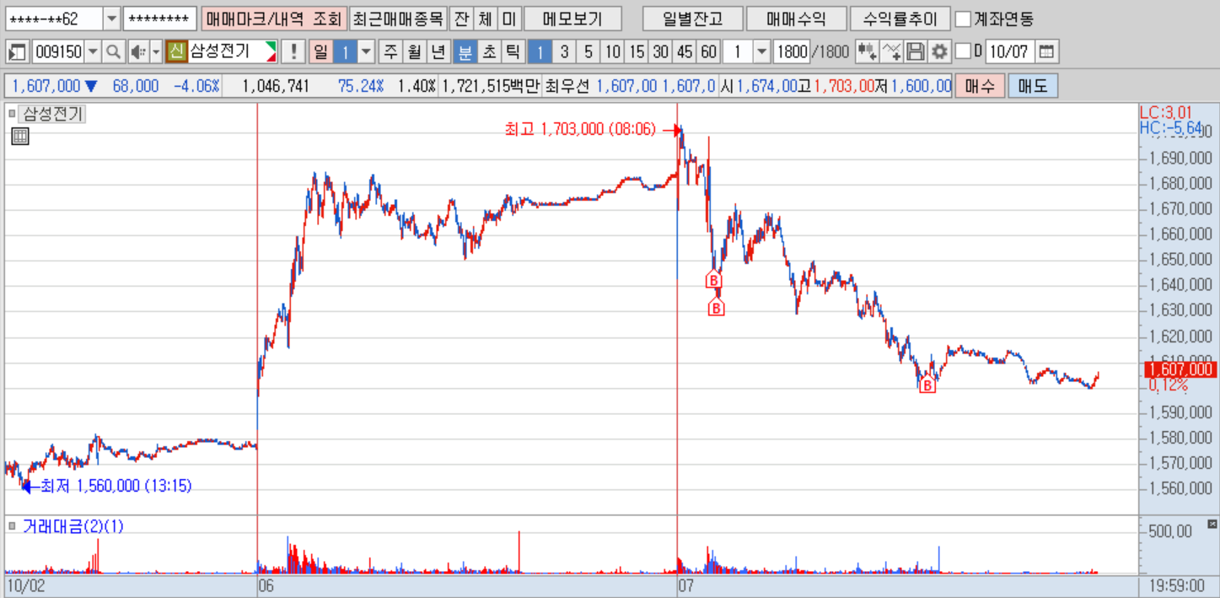Viewport: 1220px width, 598px height.
Task: Click the exclamation mark info icon
Action: pyautogui.click(x=293, y=52)
